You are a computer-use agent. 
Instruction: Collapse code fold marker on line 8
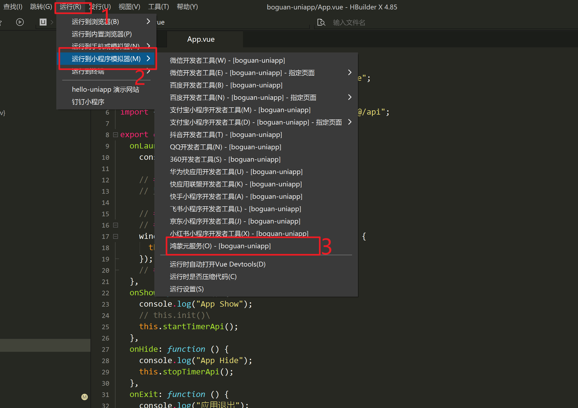click(116, 135)
